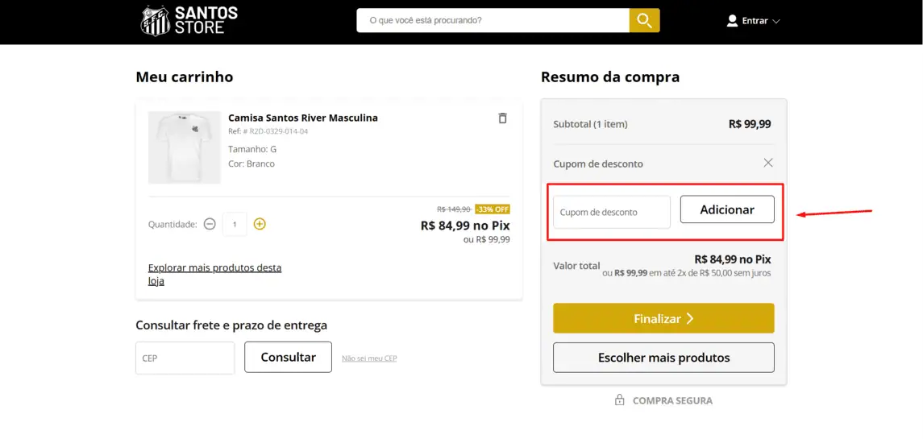The width and height of the screenshot is (923, 439).
Task: Click the Meu carrinho heading
Action: click(185, 77)
